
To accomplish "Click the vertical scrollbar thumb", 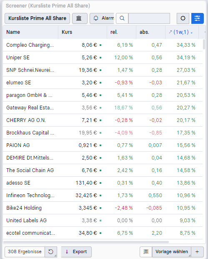I will [204, 44].
